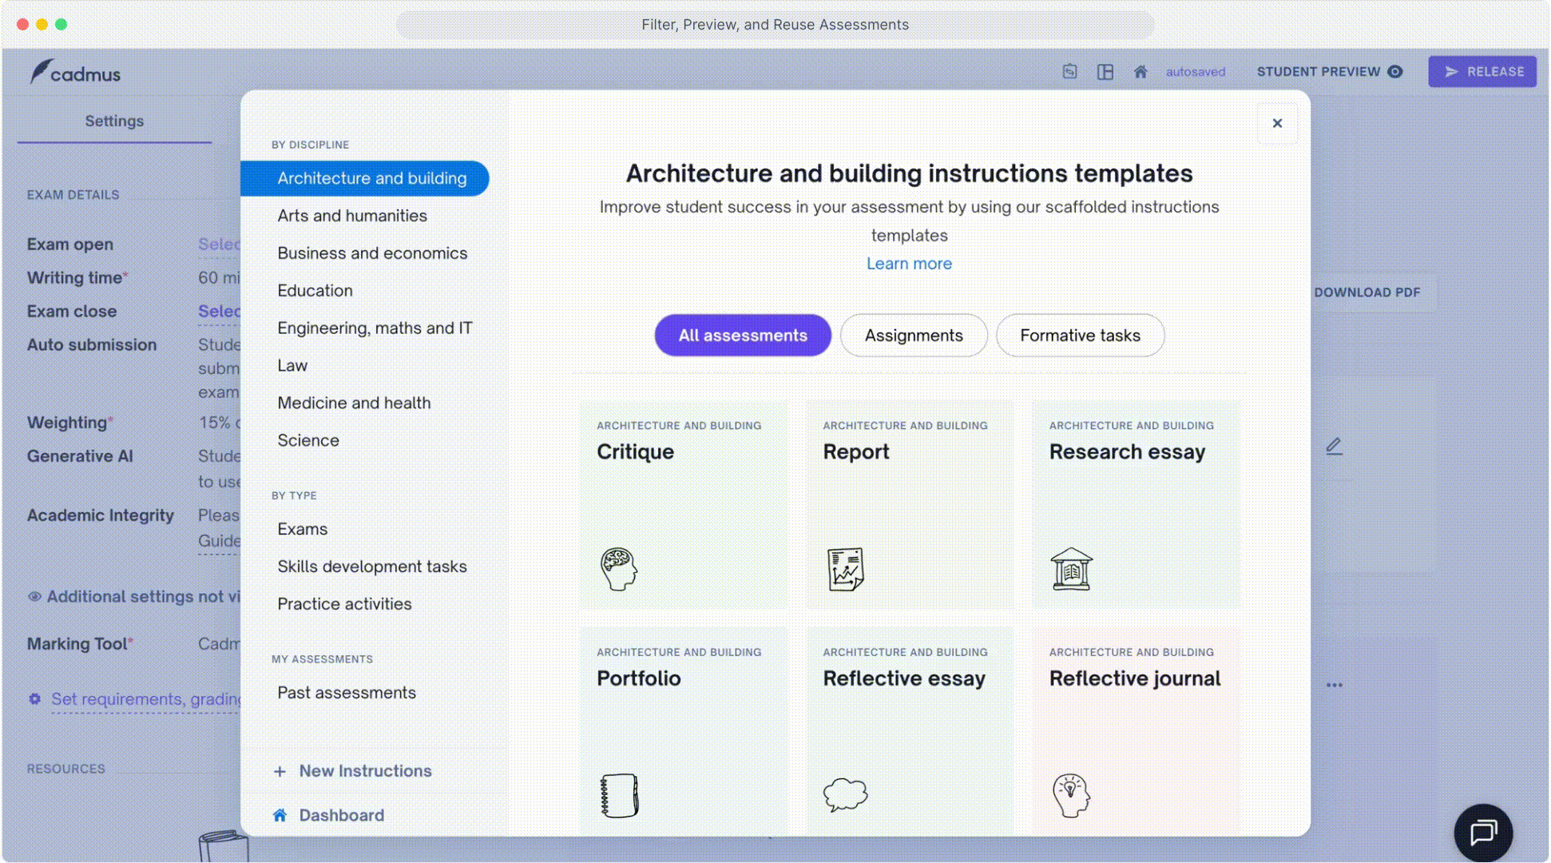This screenshot has width=1551, height=863.
Task: Click the pencil edit icon on the right panel
Action: (1335, 446)
